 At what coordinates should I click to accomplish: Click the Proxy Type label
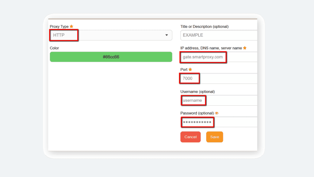click(x=59, y=26)
